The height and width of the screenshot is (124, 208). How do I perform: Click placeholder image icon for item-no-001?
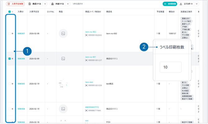coord(63,58)
